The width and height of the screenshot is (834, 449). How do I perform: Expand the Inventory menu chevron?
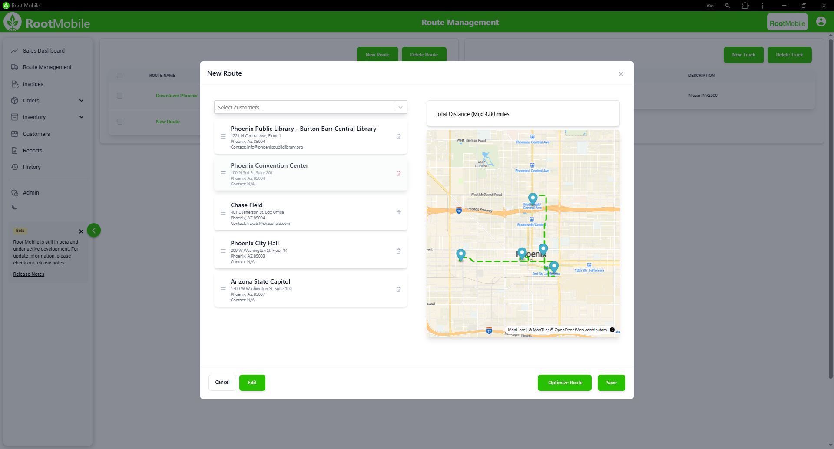pos(81,117)
